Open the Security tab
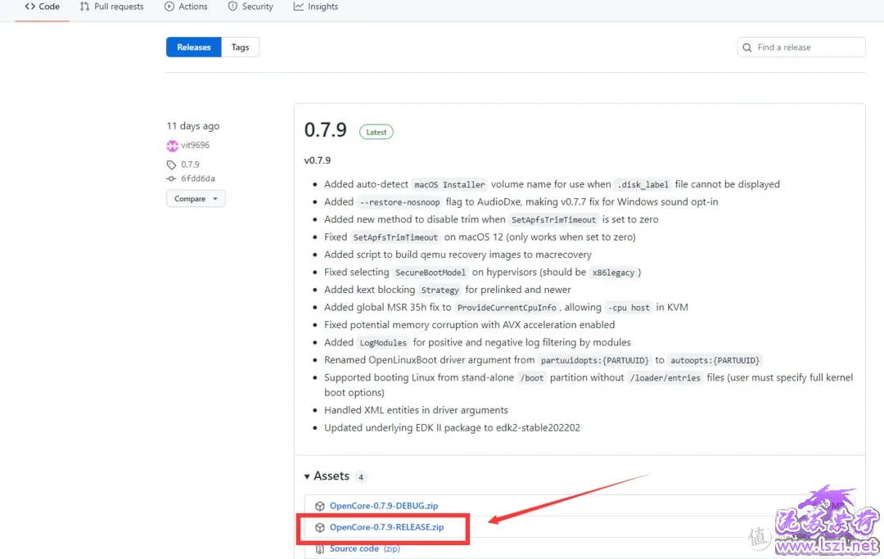 251,7
